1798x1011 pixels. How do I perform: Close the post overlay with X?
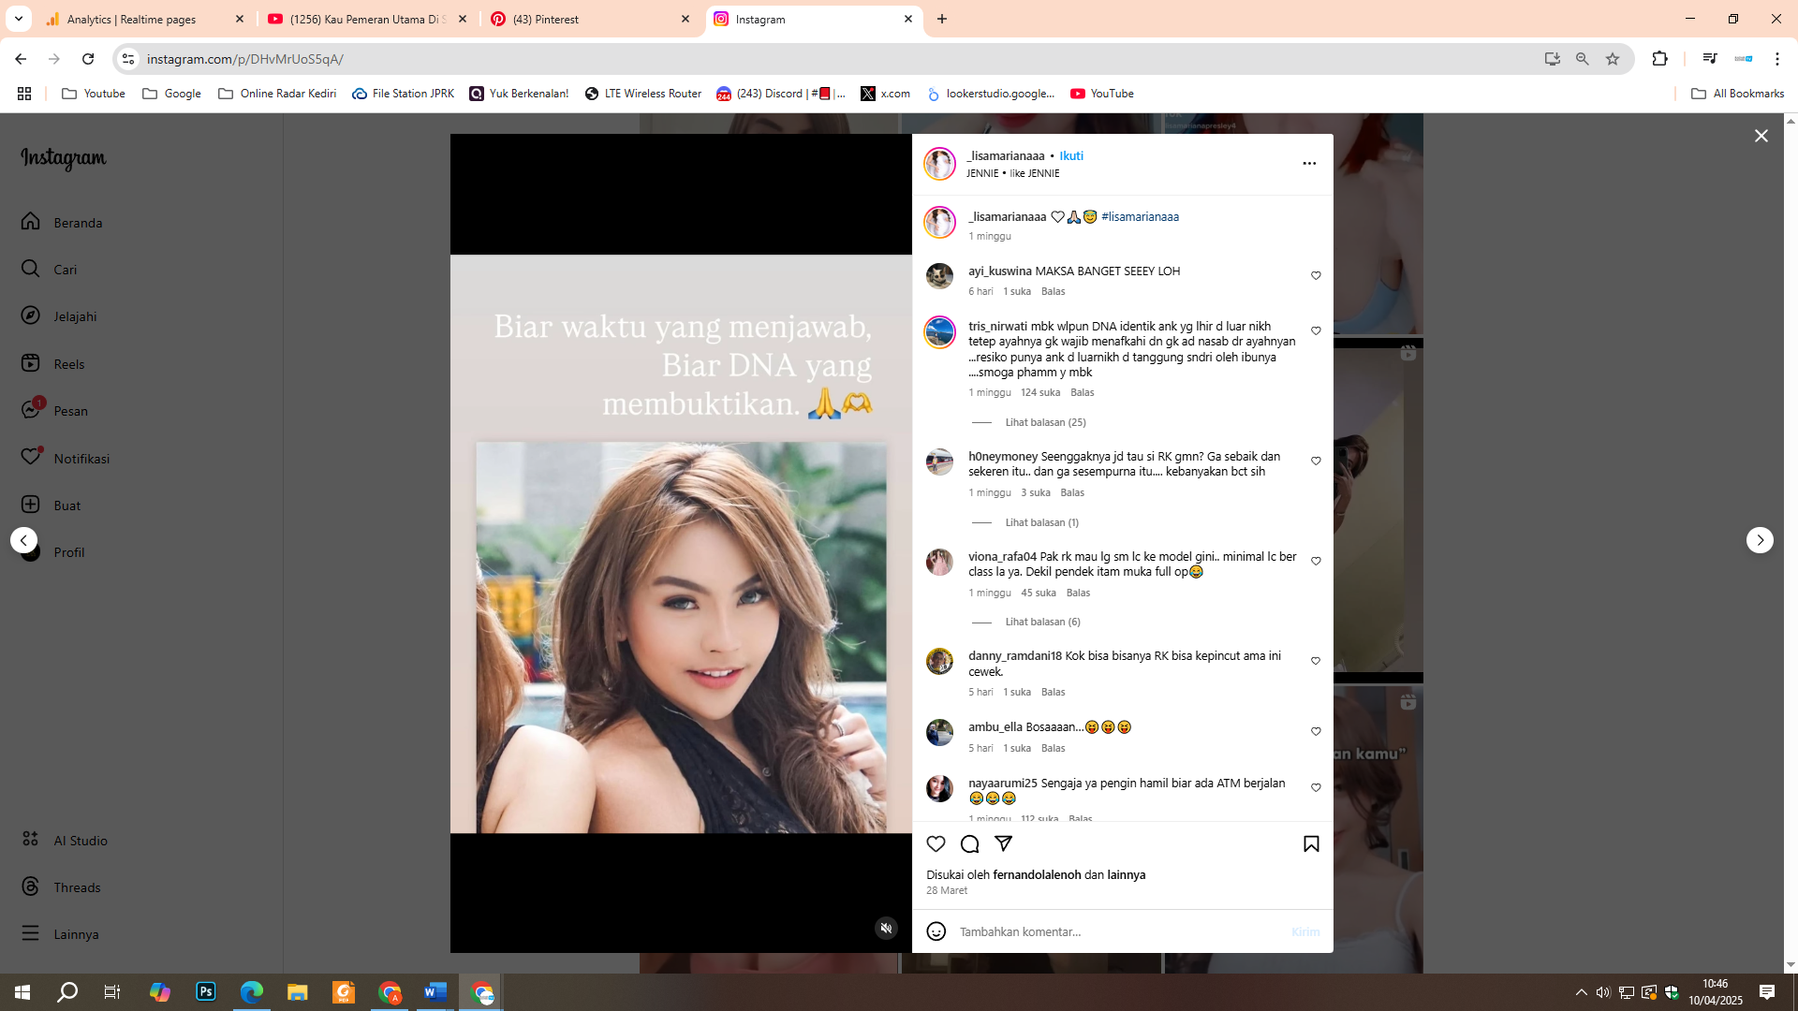1761,136
